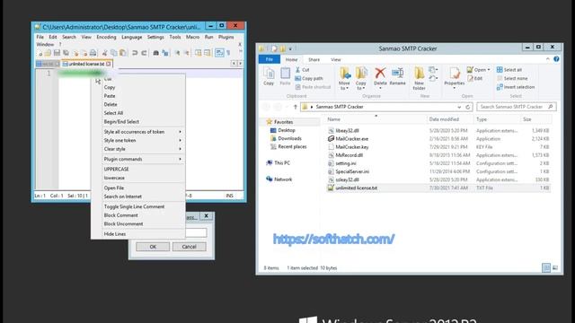575x323 pixels.
Task: Click Select all in Explorer ribbon
Action: click(509, 70)
